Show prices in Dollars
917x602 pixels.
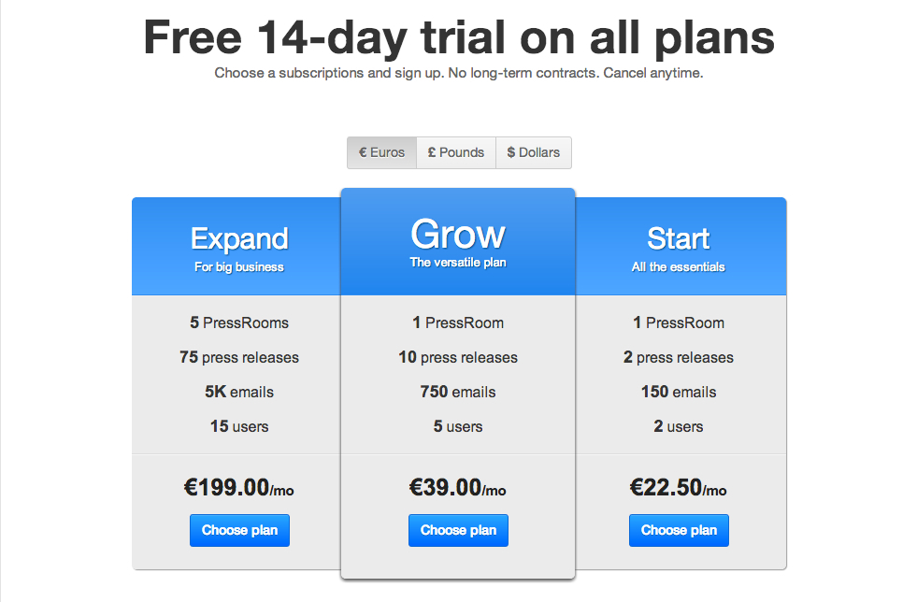click(x=534, y=152)
